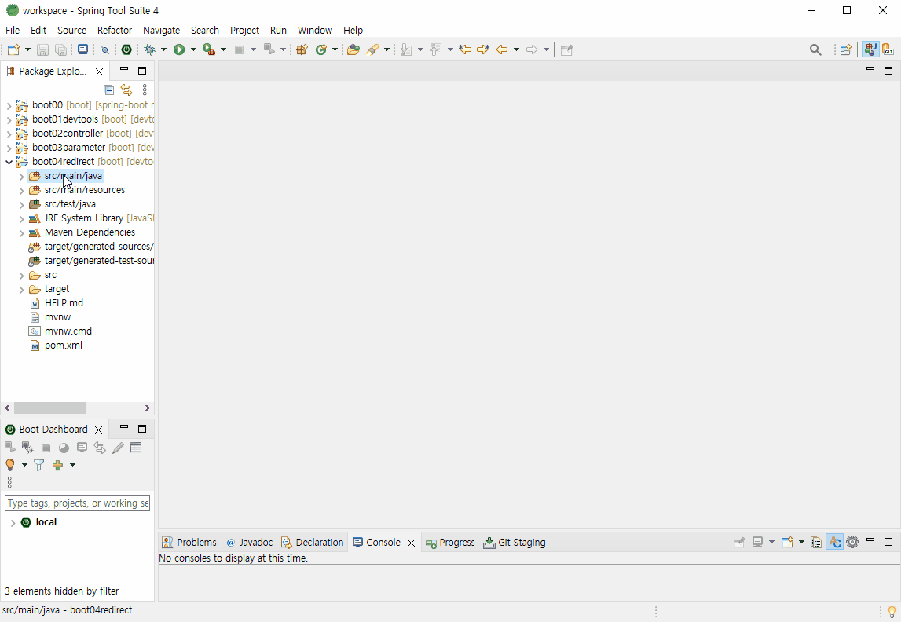Click the Boot Dashboard filter funnel icon
Viewport: 901px width, 622px height.
pyautogui.click(x=38, y=465)
